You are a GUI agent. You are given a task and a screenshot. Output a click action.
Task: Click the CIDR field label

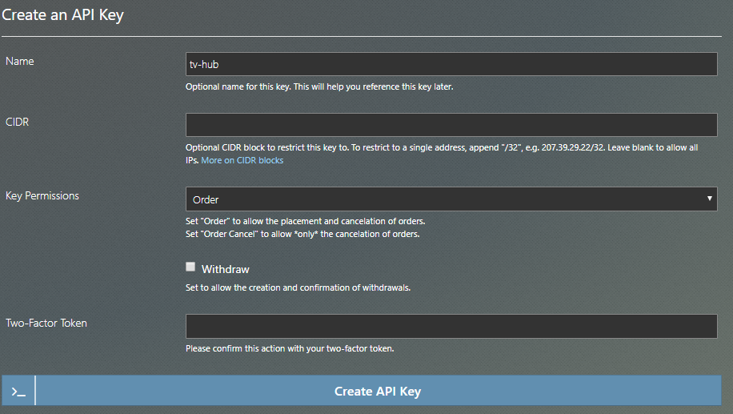pyautogui.click(x=18, y=122)
